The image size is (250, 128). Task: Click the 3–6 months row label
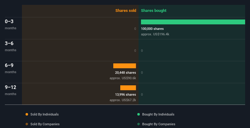point(11,46)
